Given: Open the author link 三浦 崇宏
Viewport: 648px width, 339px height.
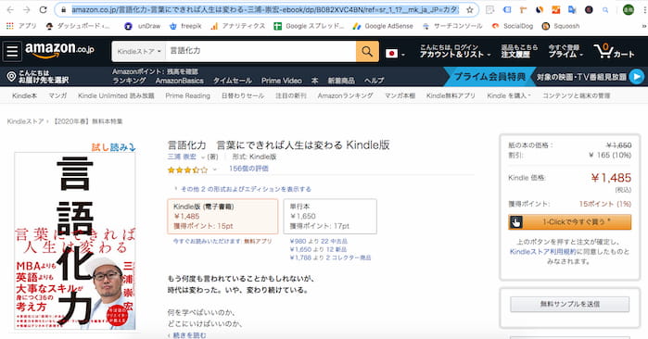Looking at the screenshot, I should click(x=182, y=157).
